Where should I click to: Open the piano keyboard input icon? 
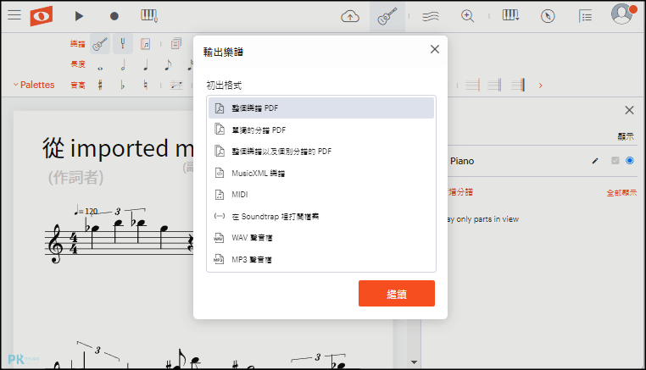[x=148, y=15]
